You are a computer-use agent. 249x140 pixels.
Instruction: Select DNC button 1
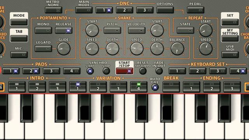(x=104, y=10)
